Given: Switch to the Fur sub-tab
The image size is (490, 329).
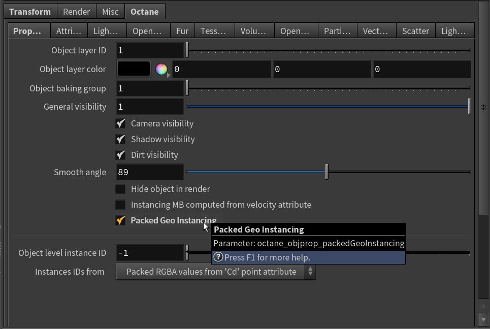Looking at the screenshot, I should (x=182, y=31).
